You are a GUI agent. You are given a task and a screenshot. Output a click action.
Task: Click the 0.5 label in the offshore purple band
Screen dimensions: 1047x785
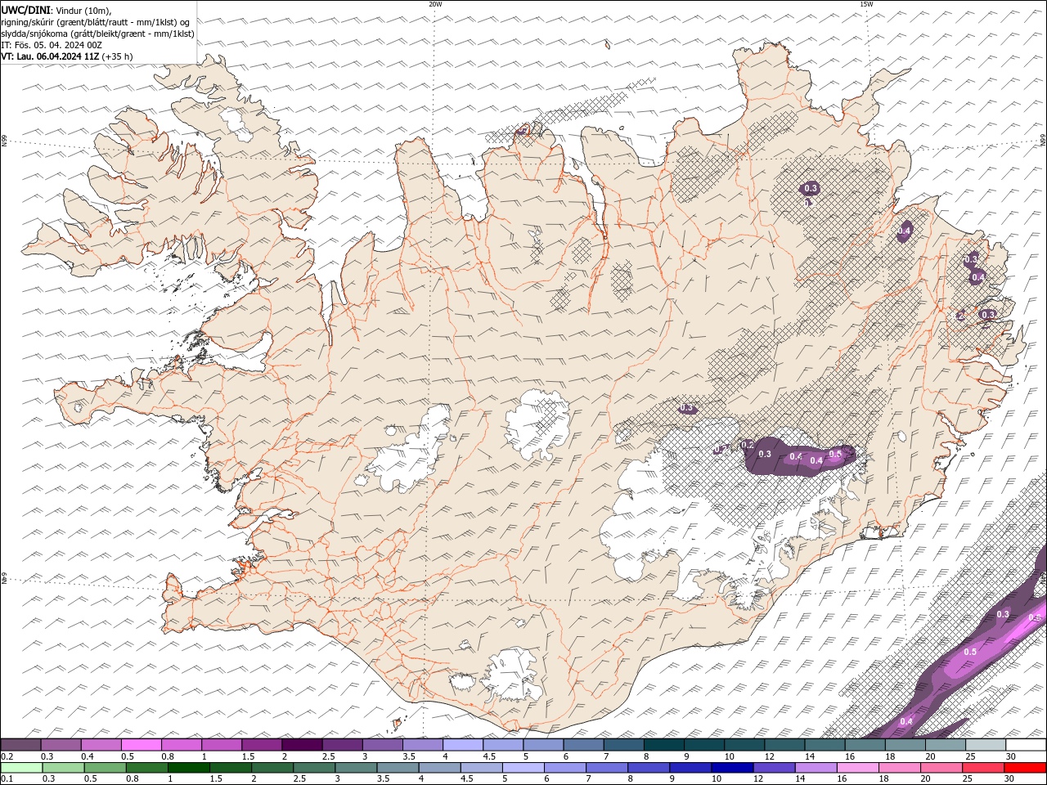click(x=970, y=652)
